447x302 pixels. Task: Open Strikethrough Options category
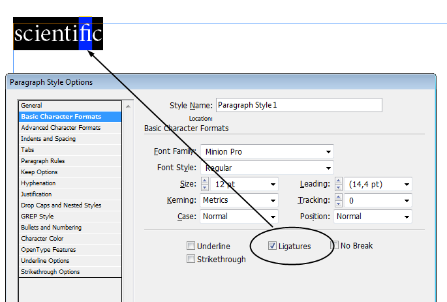coord(70,272)
